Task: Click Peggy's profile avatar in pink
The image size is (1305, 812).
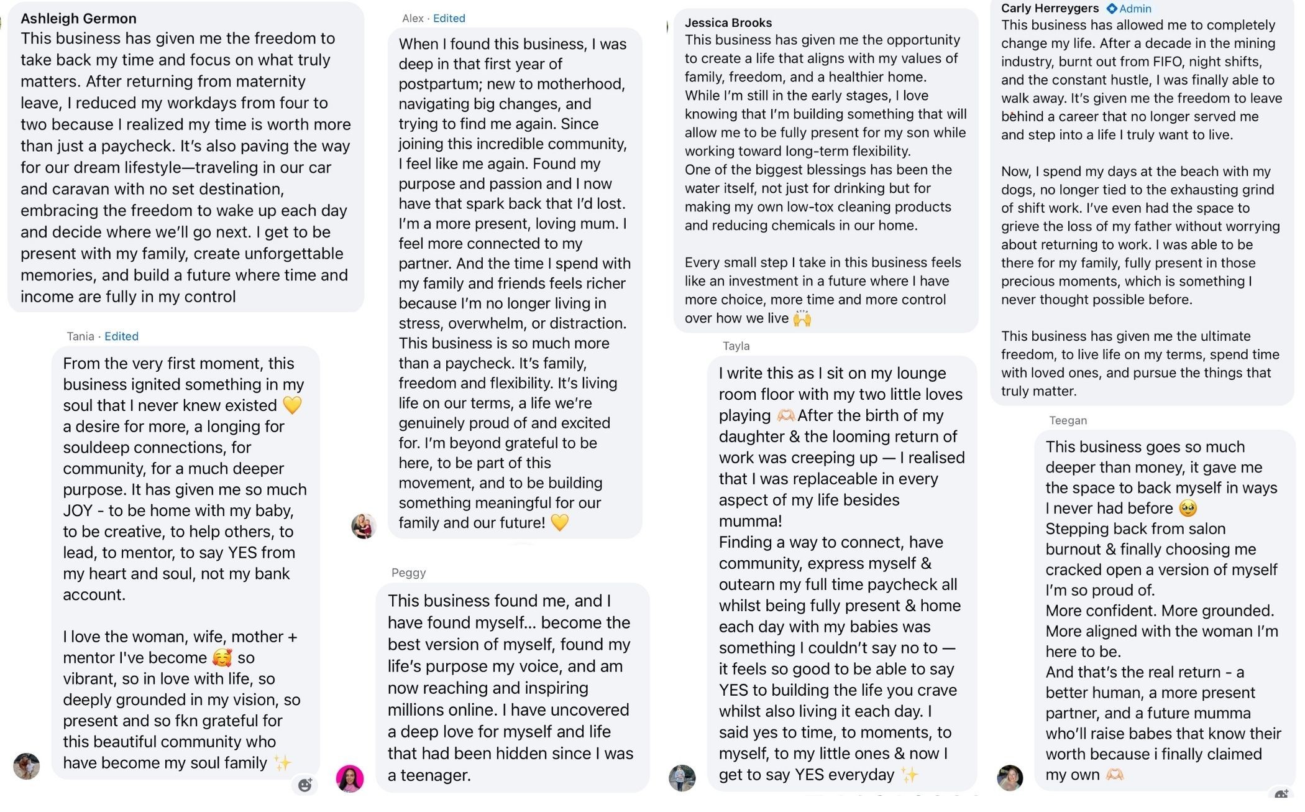Action: point(350,778)
